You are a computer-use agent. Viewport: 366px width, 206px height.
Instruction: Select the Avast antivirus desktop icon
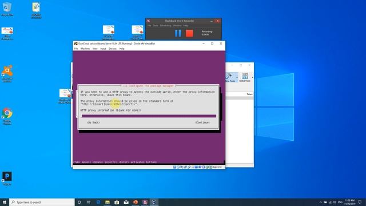[7, 74]
